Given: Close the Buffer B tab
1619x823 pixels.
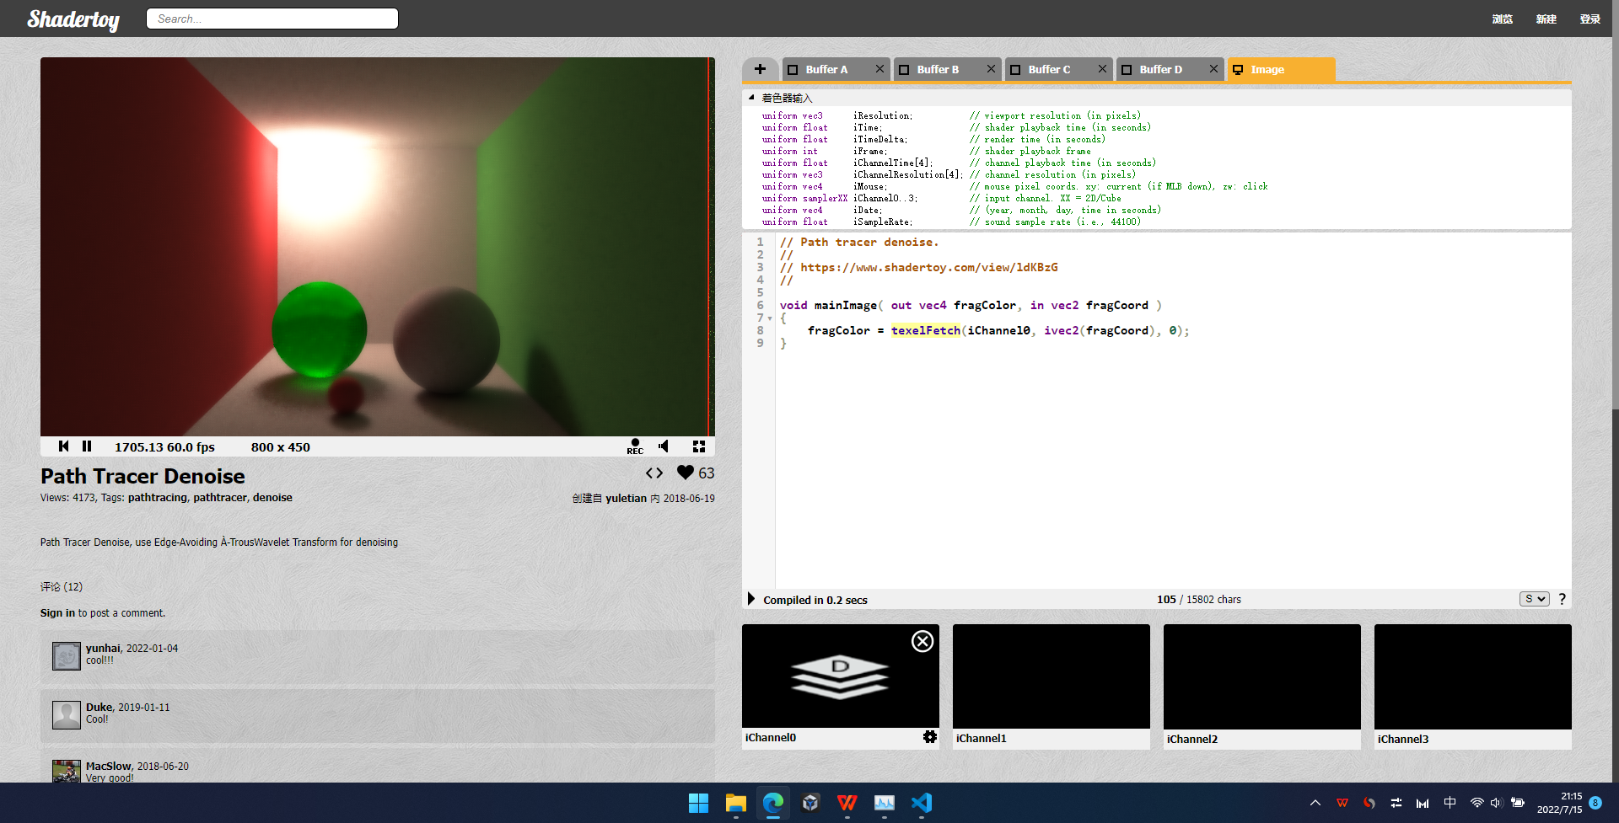Looking at the screenshot, I should tap(991, 69).
